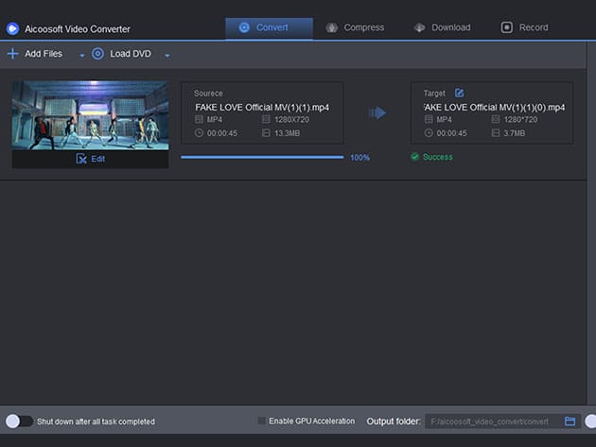Screen dimensions: 596x447
Task: Click the scissors Edit icon under thumbnail
Action: (x=81, y=159)
